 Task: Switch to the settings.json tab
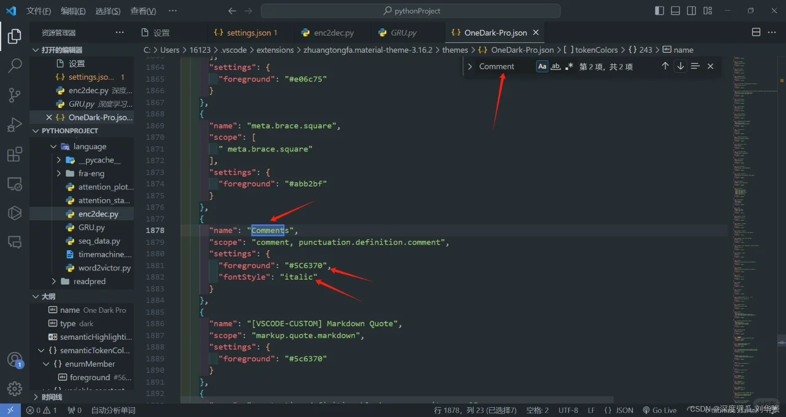click(252, 33)
